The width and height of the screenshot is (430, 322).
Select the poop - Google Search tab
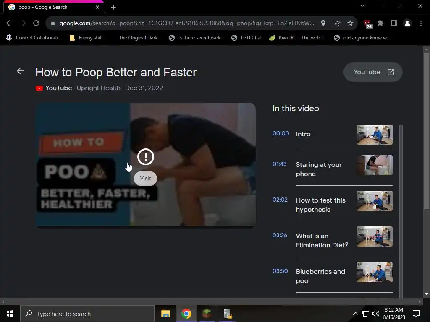[x=53, y=7]
